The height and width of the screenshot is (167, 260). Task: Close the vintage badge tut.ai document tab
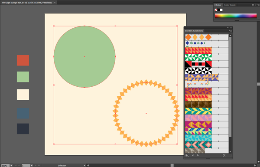click(x=55, y=3)
